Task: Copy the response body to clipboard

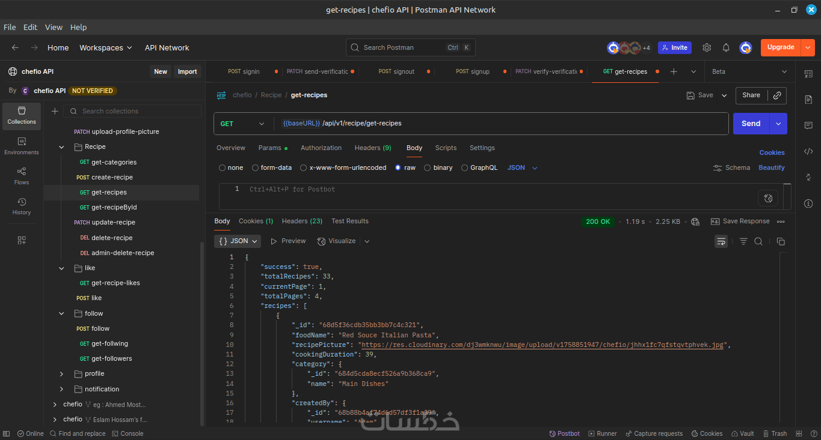Action: [781, 241]
